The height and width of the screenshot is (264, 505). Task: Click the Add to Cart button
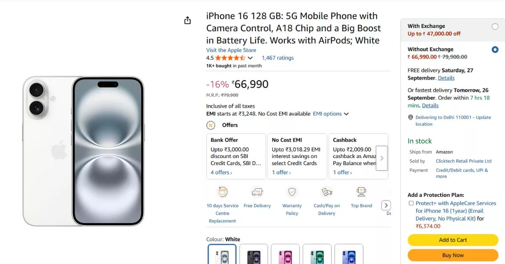pos(452,240)
